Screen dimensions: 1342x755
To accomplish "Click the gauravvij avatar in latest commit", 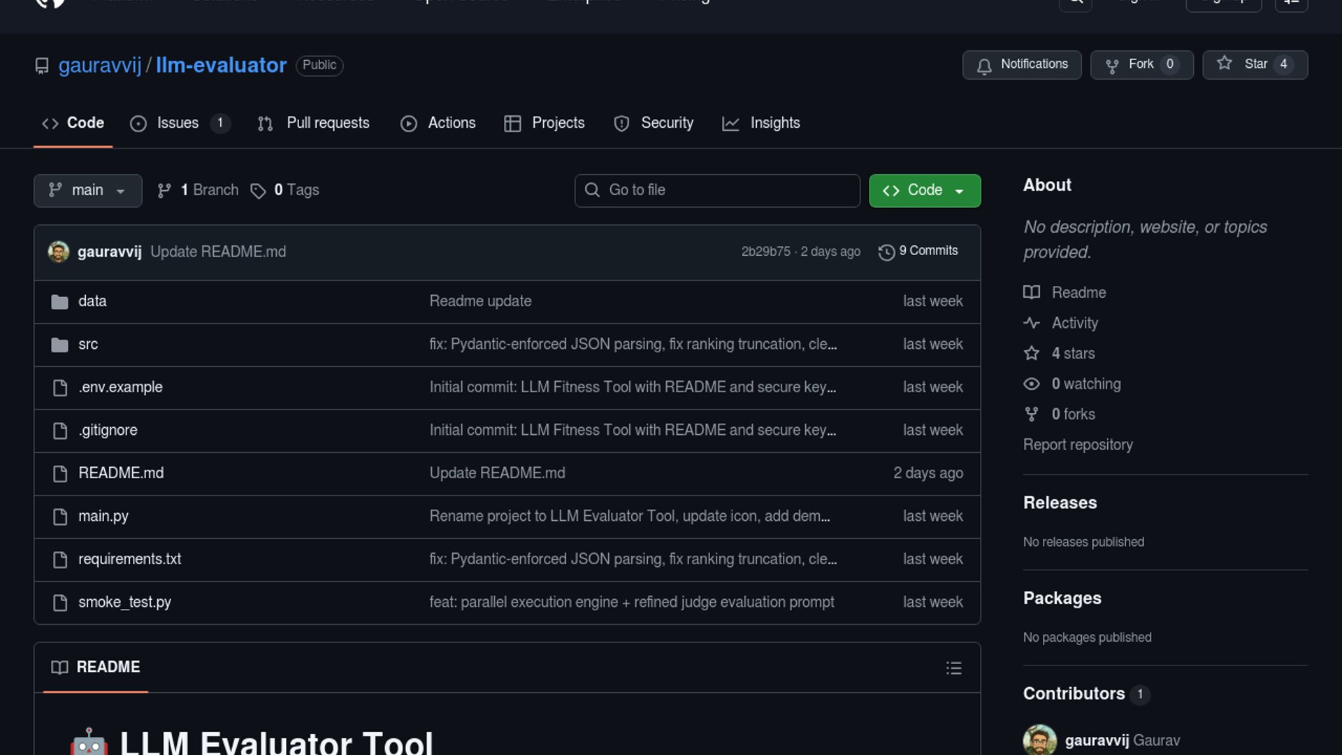I will pos(59,252).
